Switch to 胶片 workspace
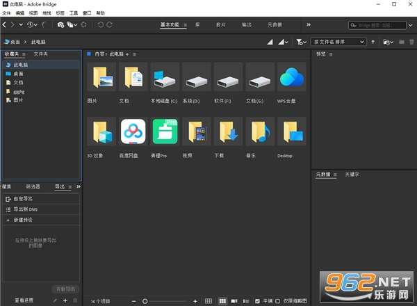The image size is (417, 306). [x=221, y=25]
